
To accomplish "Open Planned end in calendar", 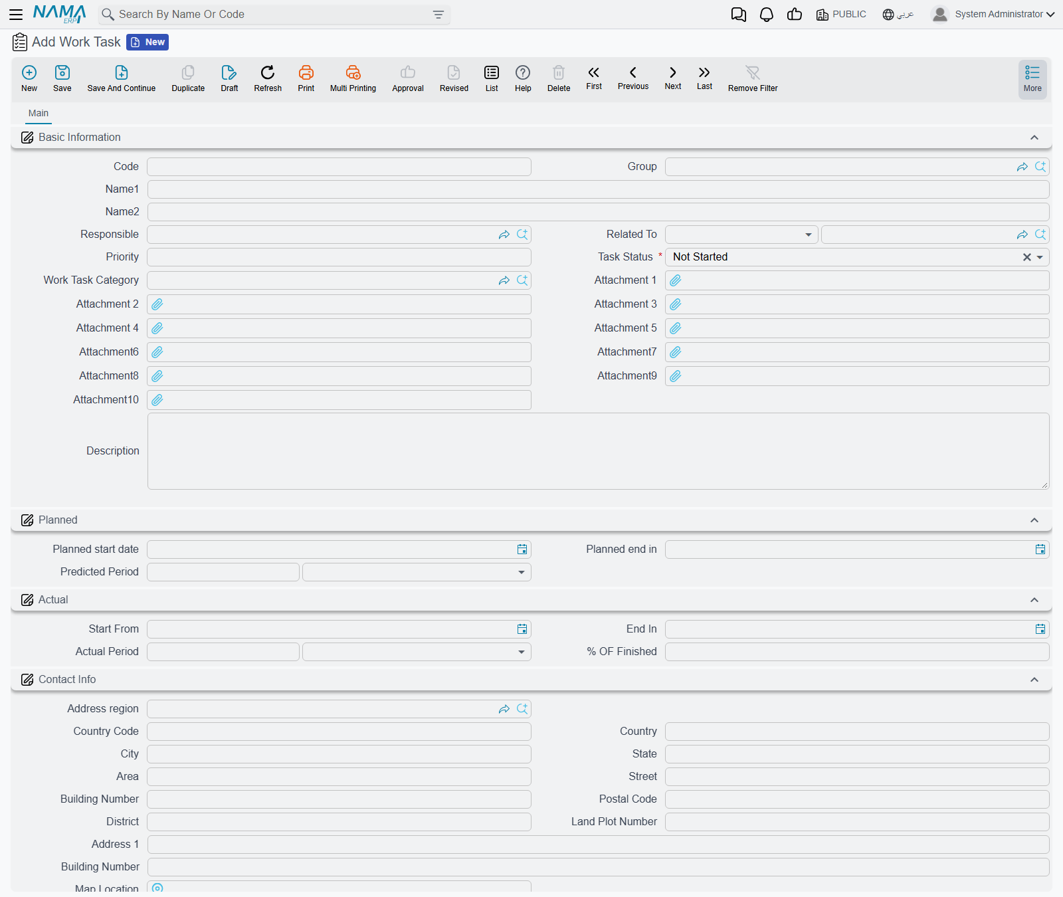I will coord(1040,549).
